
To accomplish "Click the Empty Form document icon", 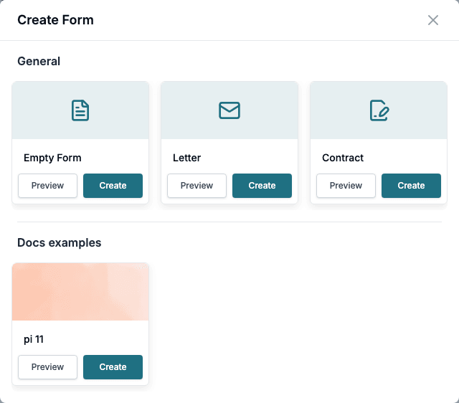I will pyautogui.click(x=80, y=110).
